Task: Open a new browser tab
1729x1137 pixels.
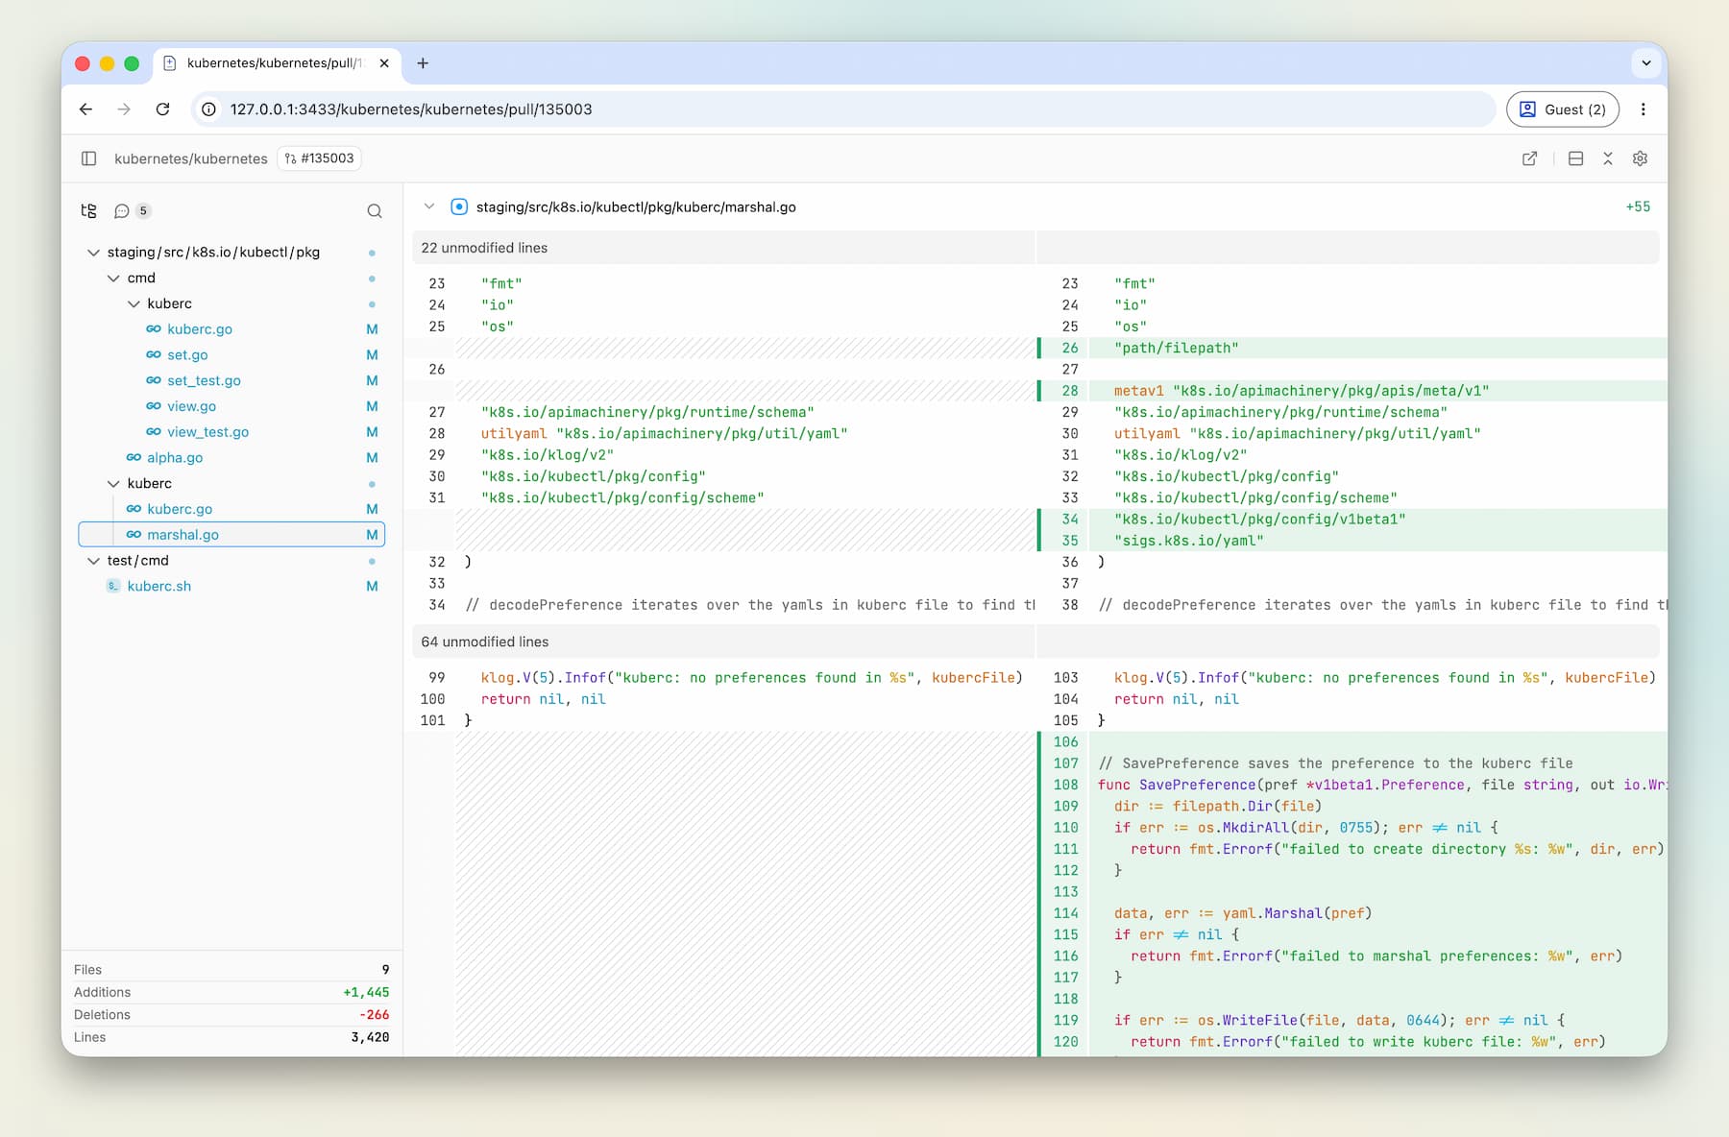Action: [x=423, y=63]
